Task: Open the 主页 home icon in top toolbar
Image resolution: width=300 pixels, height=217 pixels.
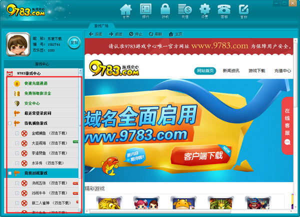Action: (x=126, y=11)
